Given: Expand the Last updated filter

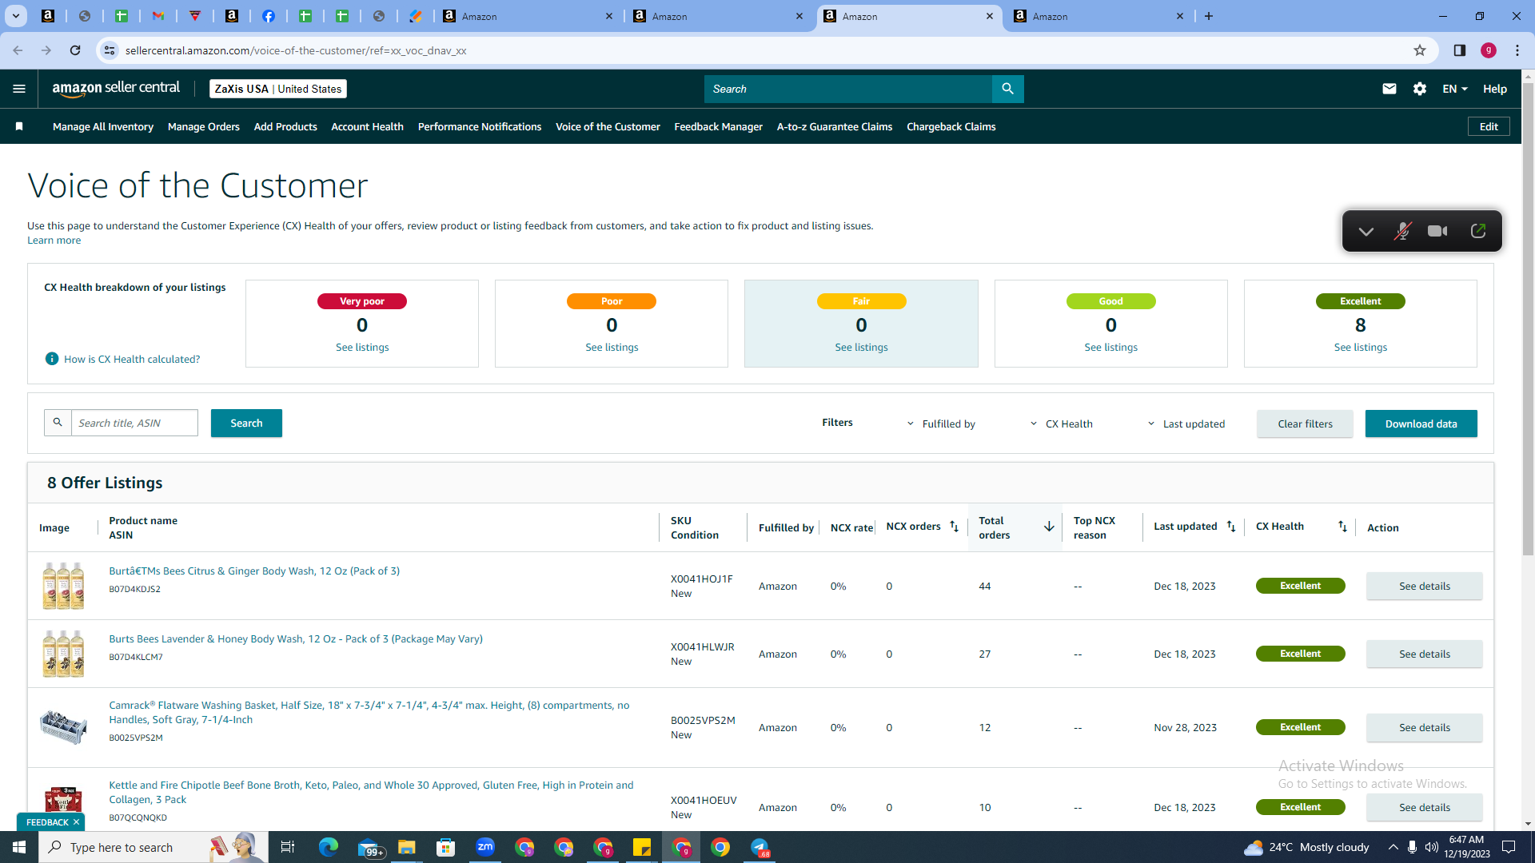Looking at the screenshot, I should point(1186,424).
